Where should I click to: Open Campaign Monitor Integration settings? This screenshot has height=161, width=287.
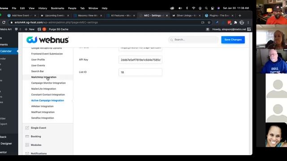coord(48,83)
